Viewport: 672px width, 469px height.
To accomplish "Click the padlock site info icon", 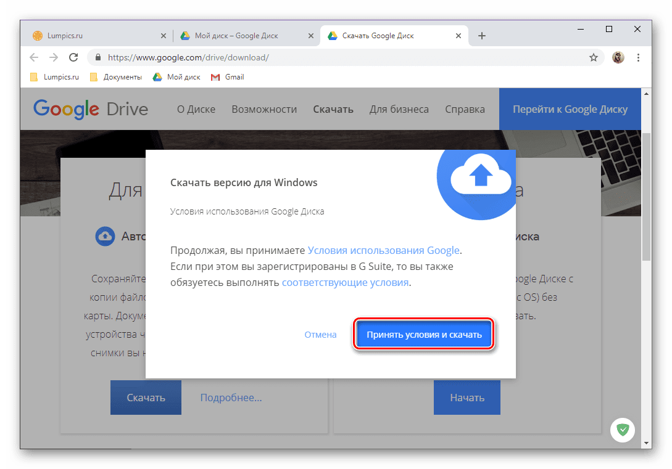I will 97,57.
